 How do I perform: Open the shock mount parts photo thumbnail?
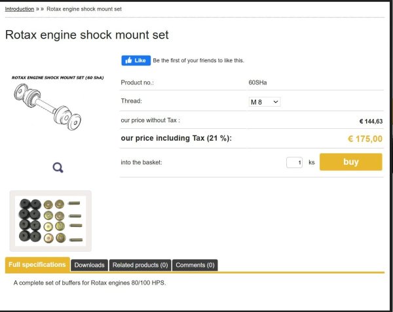pyautogui.click(x=51, y=220)
